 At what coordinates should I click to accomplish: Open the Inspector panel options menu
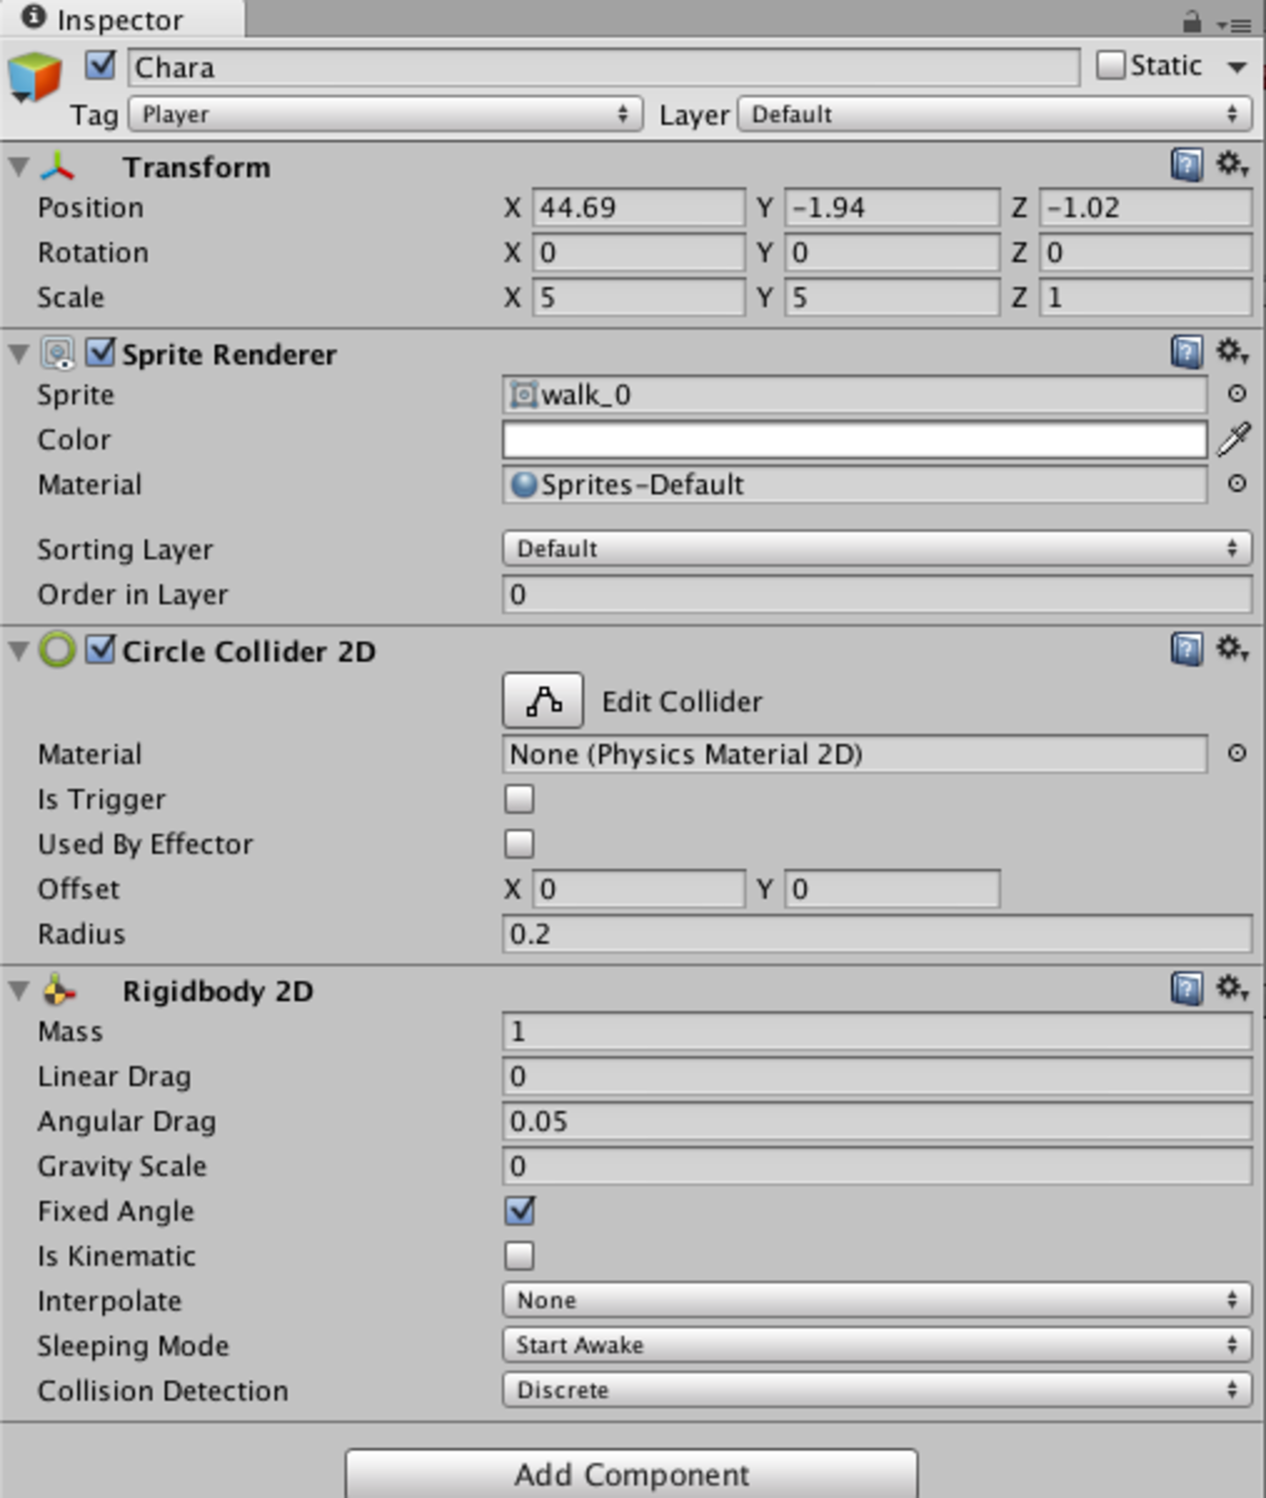(1235, 23)
